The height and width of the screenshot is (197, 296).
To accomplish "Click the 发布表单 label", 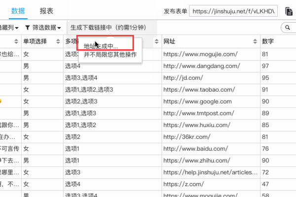I will 175,11.
